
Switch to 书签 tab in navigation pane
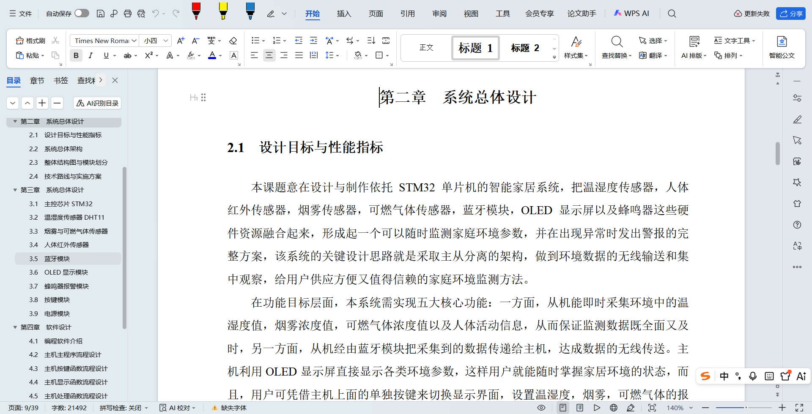[x=61, y=80]
